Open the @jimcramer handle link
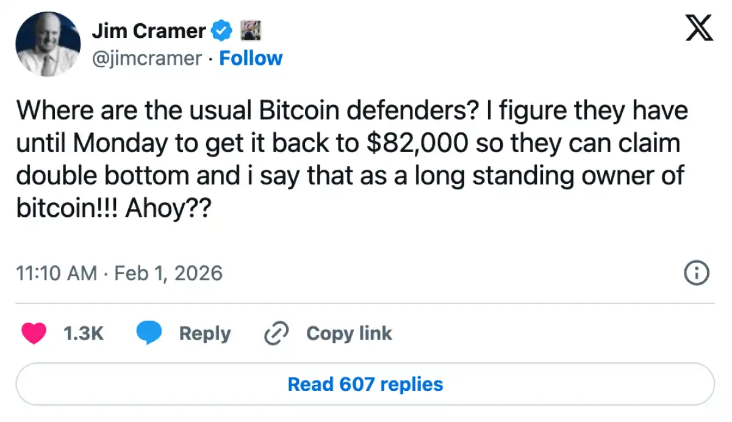Screen dimensions: 732x422 (146, 59)
